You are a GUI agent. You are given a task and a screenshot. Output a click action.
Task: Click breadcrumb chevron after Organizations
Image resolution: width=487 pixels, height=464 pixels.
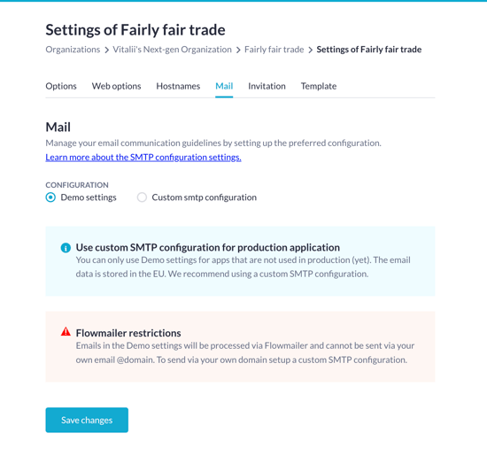[x=106, y=50]
